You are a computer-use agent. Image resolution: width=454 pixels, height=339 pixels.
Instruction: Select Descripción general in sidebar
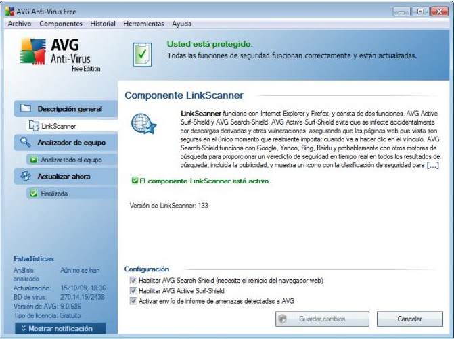click(66, 109)
